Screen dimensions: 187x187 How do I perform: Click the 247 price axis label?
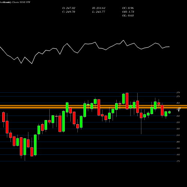[178, 116]
